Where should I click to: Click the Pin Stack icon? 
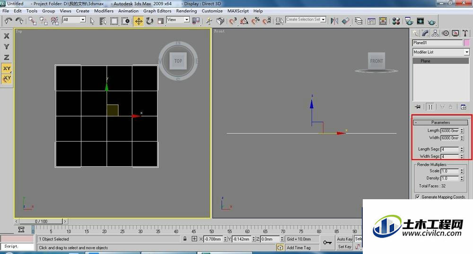[418, 107]
